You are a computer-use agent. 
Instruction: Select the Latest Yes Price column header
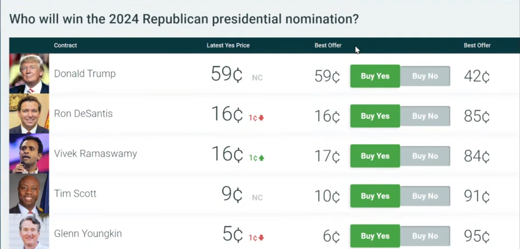pyautogui.click(x=228, y=45)
